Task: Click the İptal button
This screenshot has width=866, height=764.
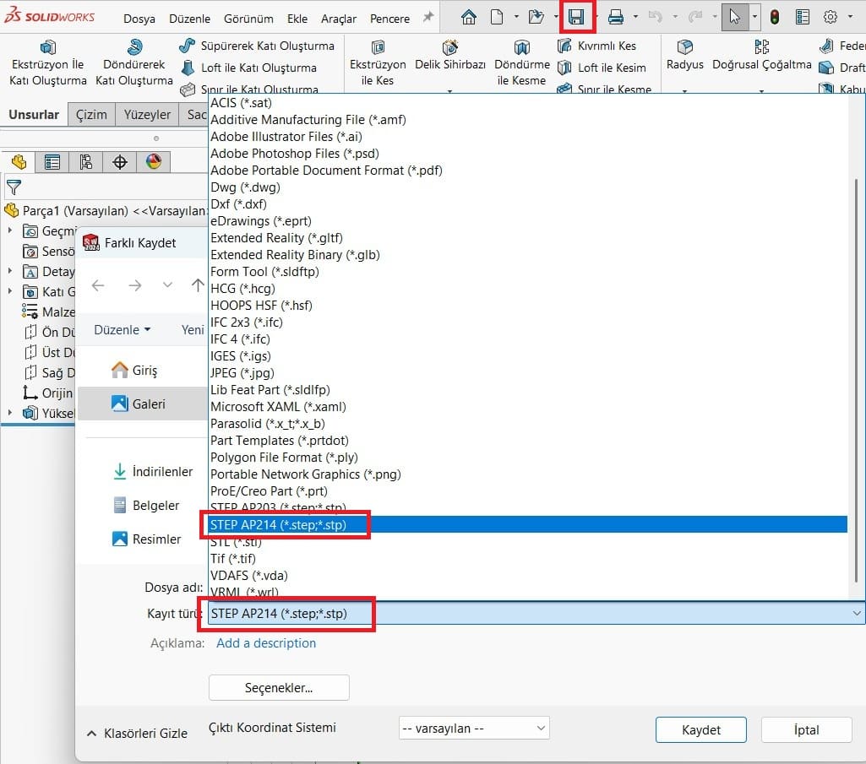Action: click(806, 729)
